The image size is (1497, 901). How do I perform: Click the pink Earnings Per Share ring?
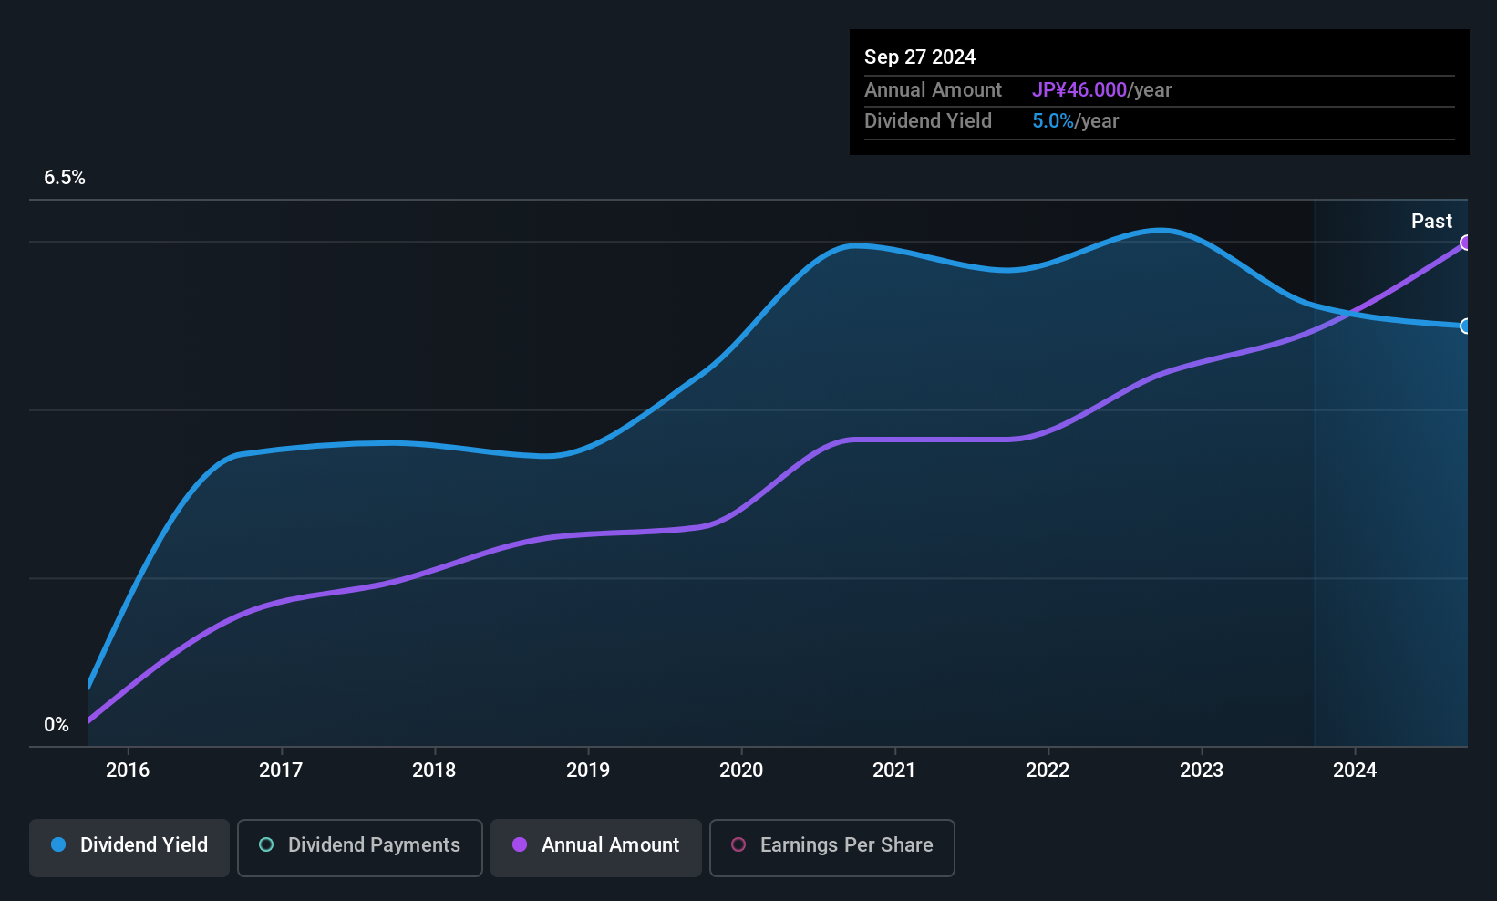[x=738, y=844]
